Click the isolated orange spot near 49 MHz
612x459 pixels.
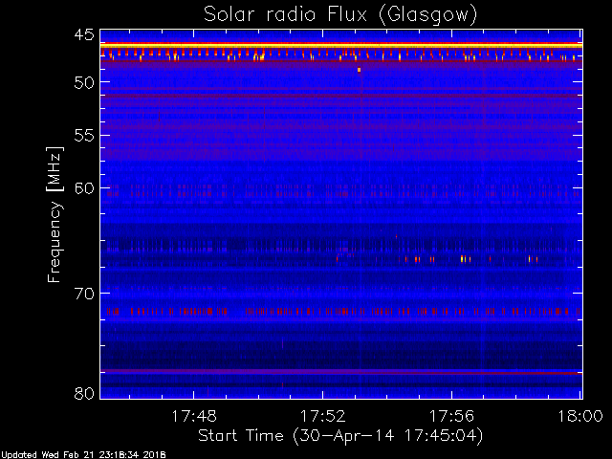[360, 70]
